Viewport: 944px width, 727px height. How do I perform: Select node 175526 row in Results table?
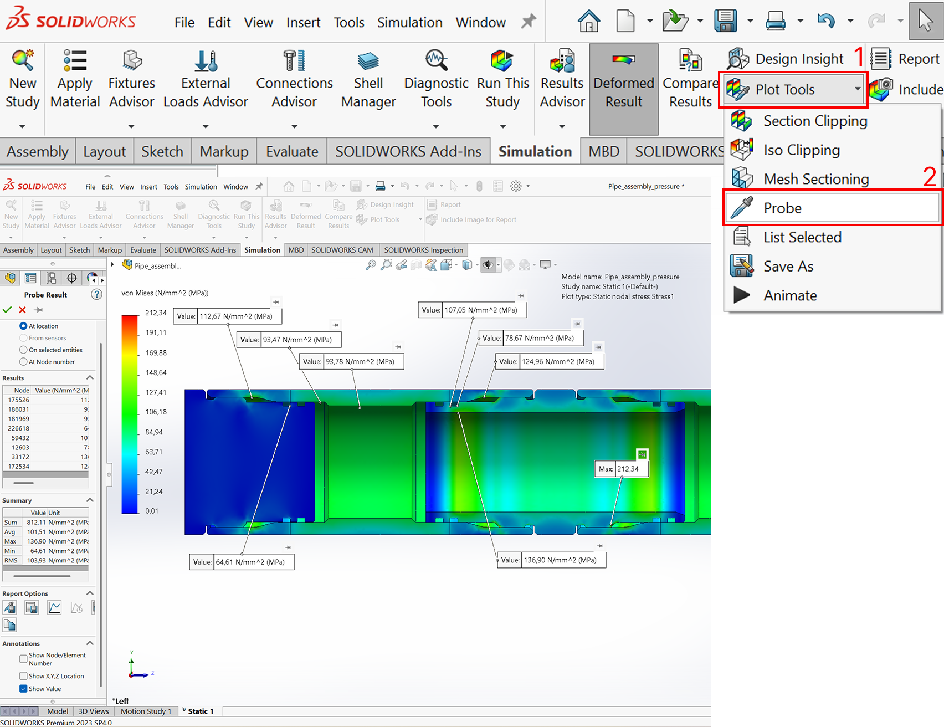tap(45, 400)
